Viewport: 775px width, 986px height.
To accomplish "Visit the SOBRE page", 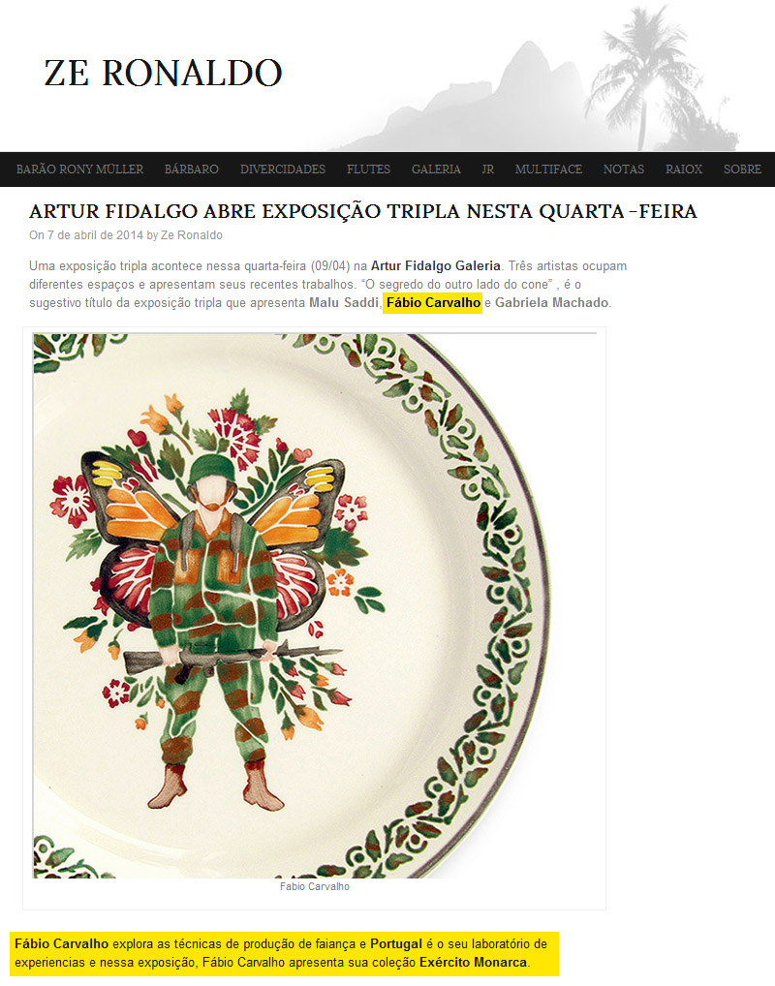I will tap(742, 169).
